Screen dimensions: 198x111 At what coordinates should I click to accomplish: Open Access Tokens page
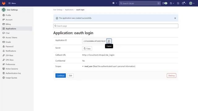[x=11, y=38]
